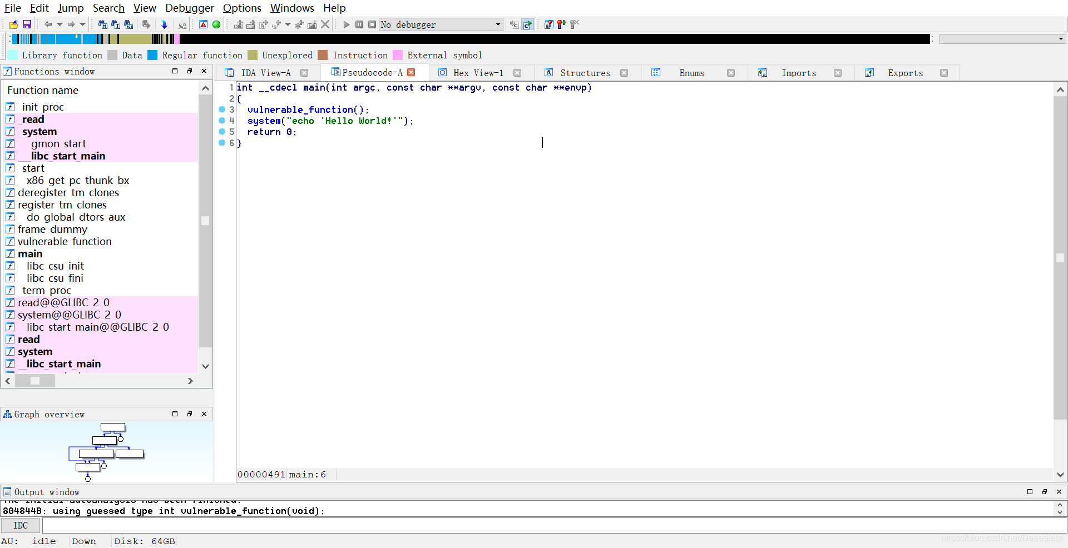Image resolution: width=1068 pixels, height=548 pixels.
Task: Click the function icon beside vulnerable function
Action: click(x=10, y=242)
